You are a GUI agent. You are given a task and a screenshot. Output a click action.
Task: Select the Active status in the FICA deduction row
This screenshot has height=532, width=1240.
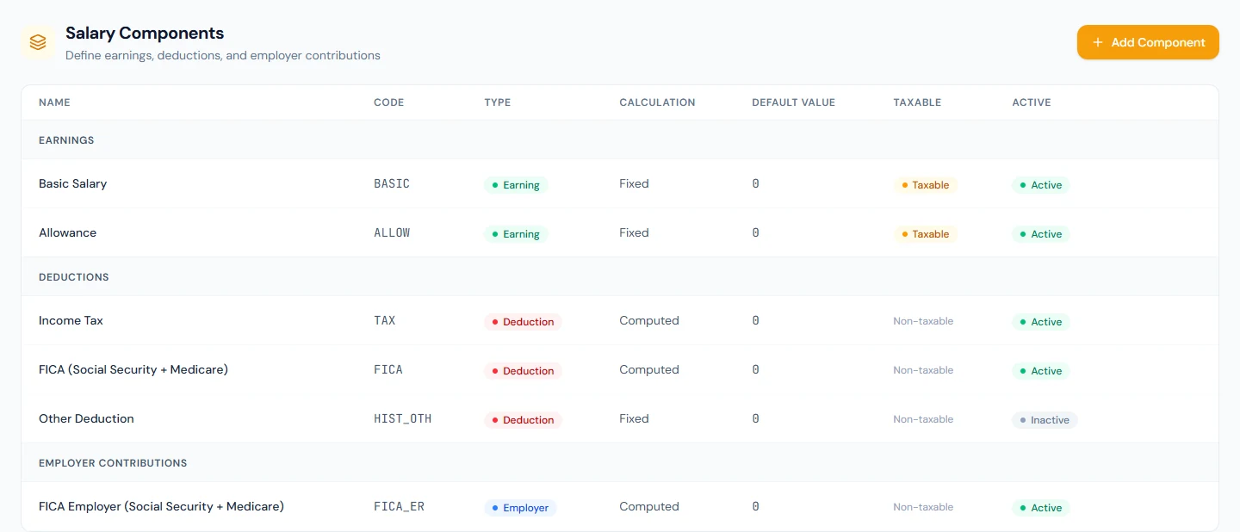(x=1040, y=371)
